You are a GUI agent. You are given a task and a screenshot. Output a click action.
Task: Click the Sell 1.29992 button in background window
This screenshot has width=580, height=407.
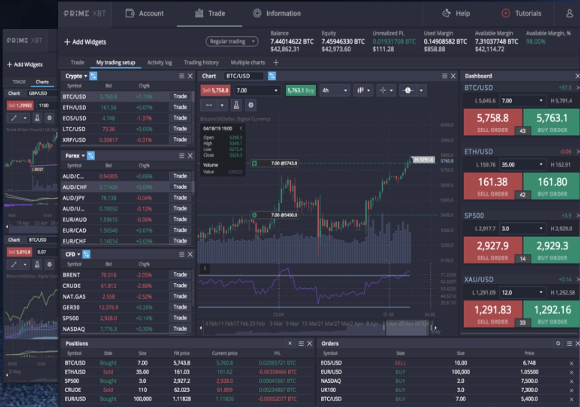(x=21, y=105)
